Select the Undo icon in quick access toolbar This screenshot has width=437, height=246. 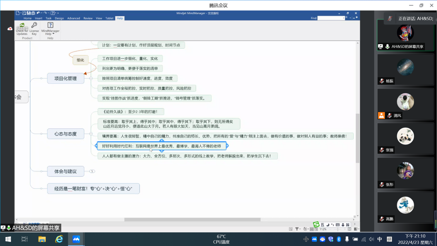(x=39, y=13)
